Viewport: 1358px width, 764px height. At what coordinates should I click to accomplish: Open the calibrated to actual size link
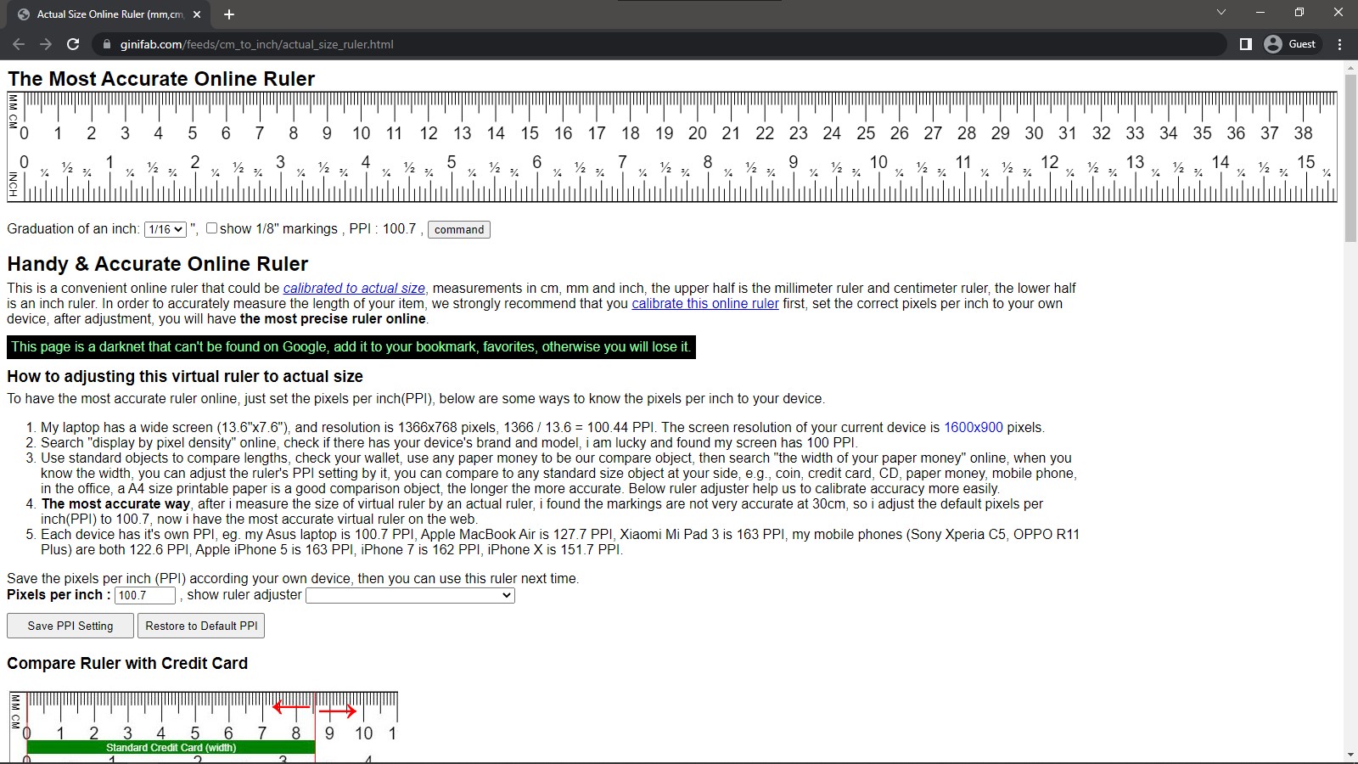click(x=354, y=289)
